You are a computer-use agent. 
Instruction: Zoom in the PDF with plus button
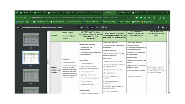pos(97,27)
